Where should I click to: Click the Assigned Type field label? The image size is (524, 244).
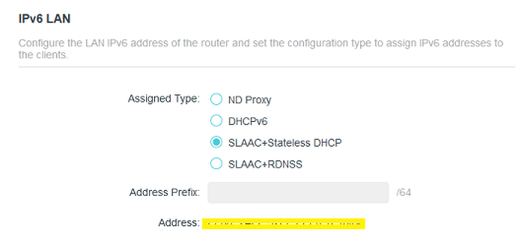point(164,99)
